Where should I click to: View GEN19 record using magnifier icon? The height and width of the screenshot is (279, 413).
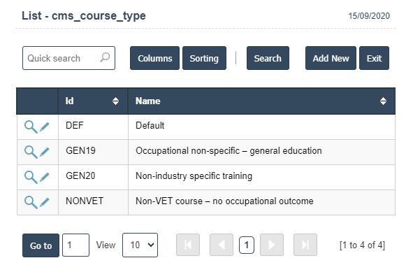[31, 152]
